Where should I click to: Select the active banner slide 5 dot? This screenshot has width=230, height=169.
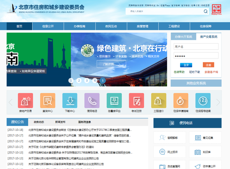[103, 80]
